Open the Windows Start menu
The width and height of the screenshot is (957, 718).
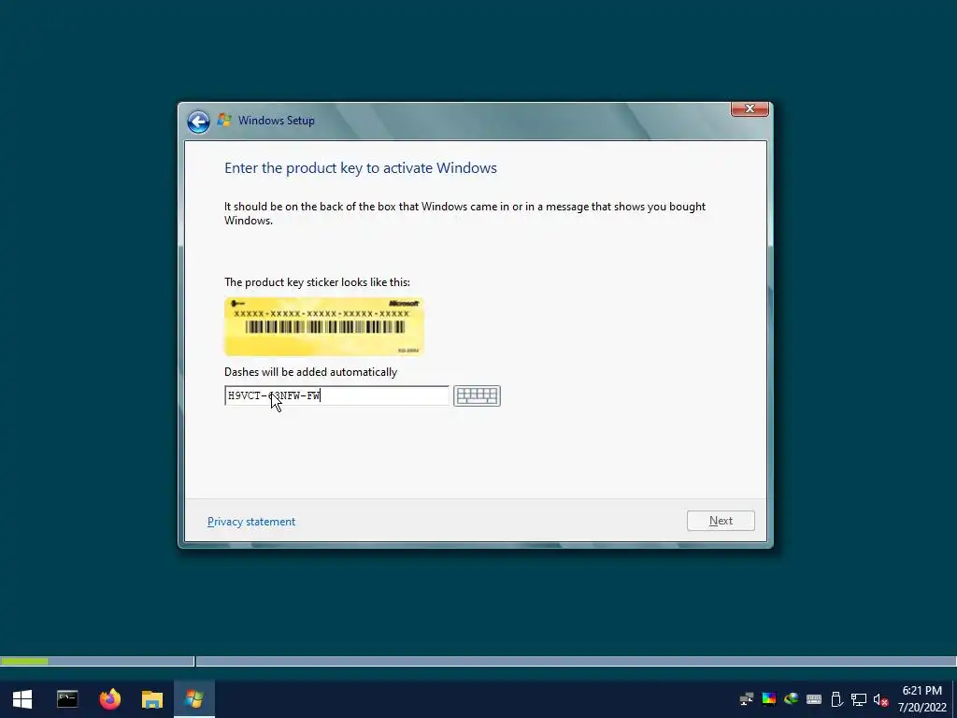pos(22,699)
